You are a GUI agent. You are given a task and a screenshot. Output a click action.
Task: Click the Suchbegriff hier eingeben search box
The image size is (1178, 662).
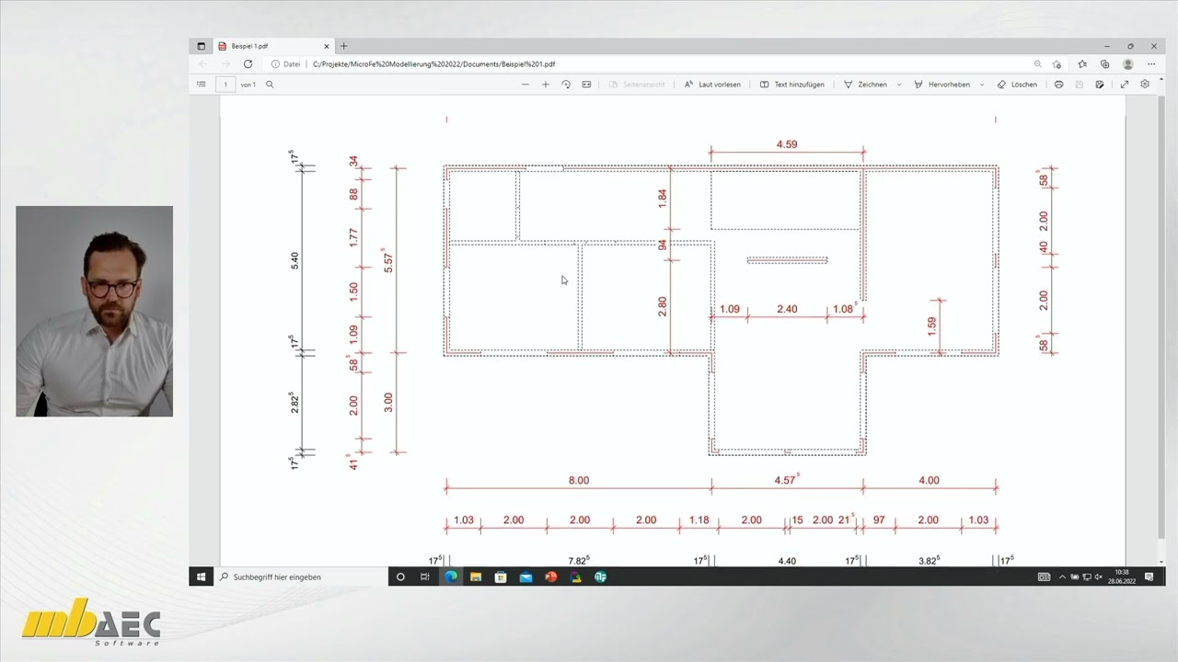[x=300, y=576]
